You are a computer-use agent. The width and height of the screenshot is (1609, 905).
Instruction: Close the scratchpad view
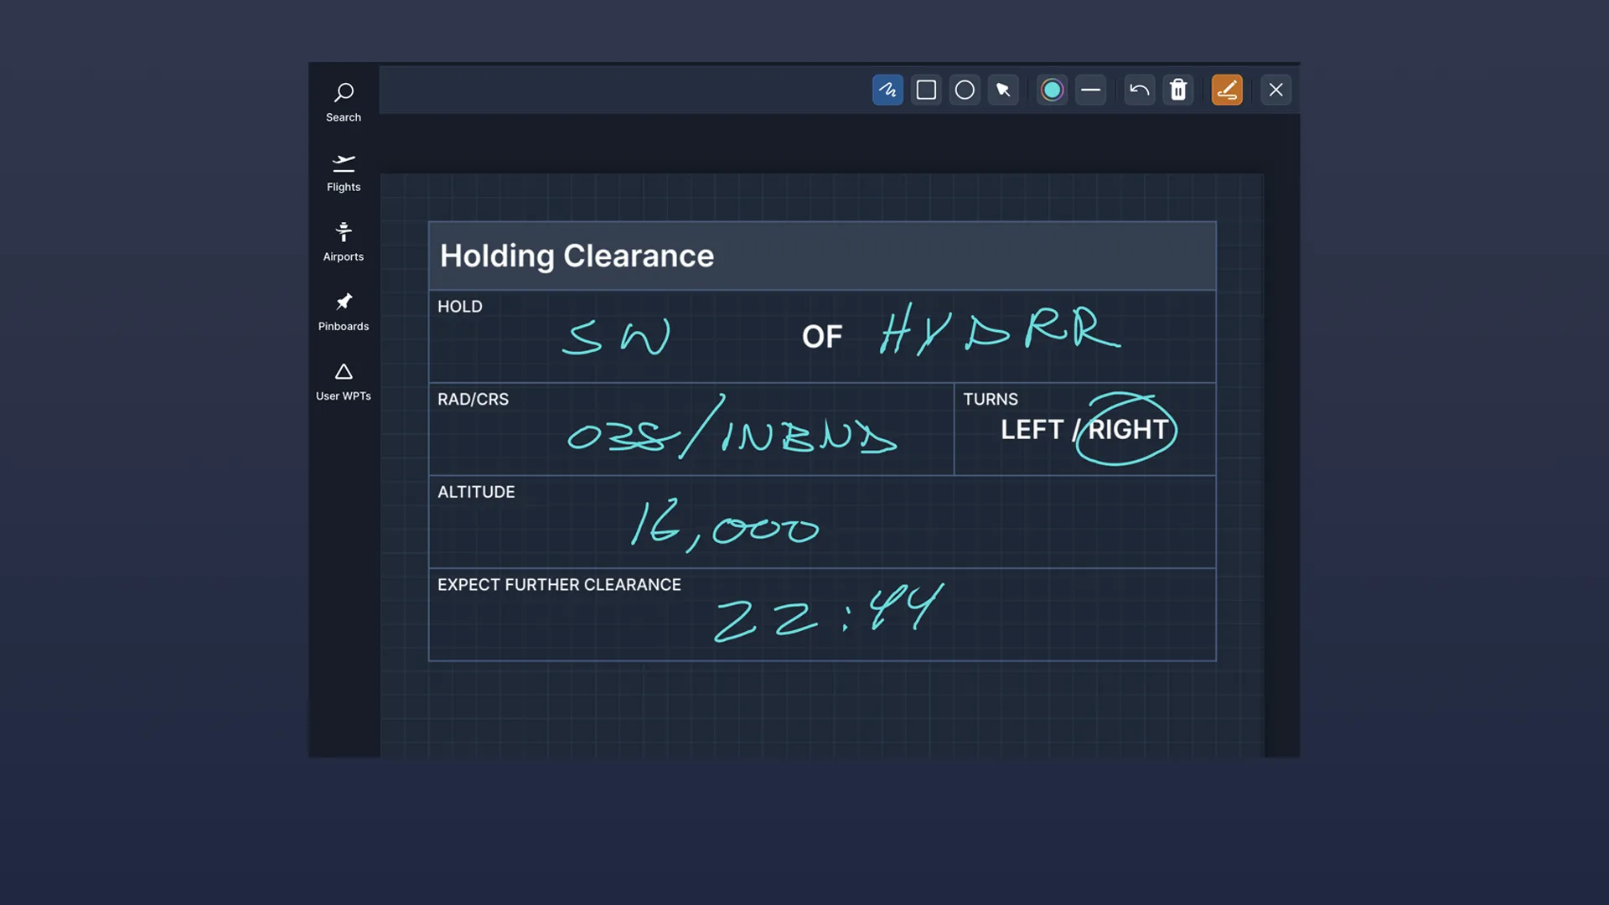click(x=1275, y=90)
